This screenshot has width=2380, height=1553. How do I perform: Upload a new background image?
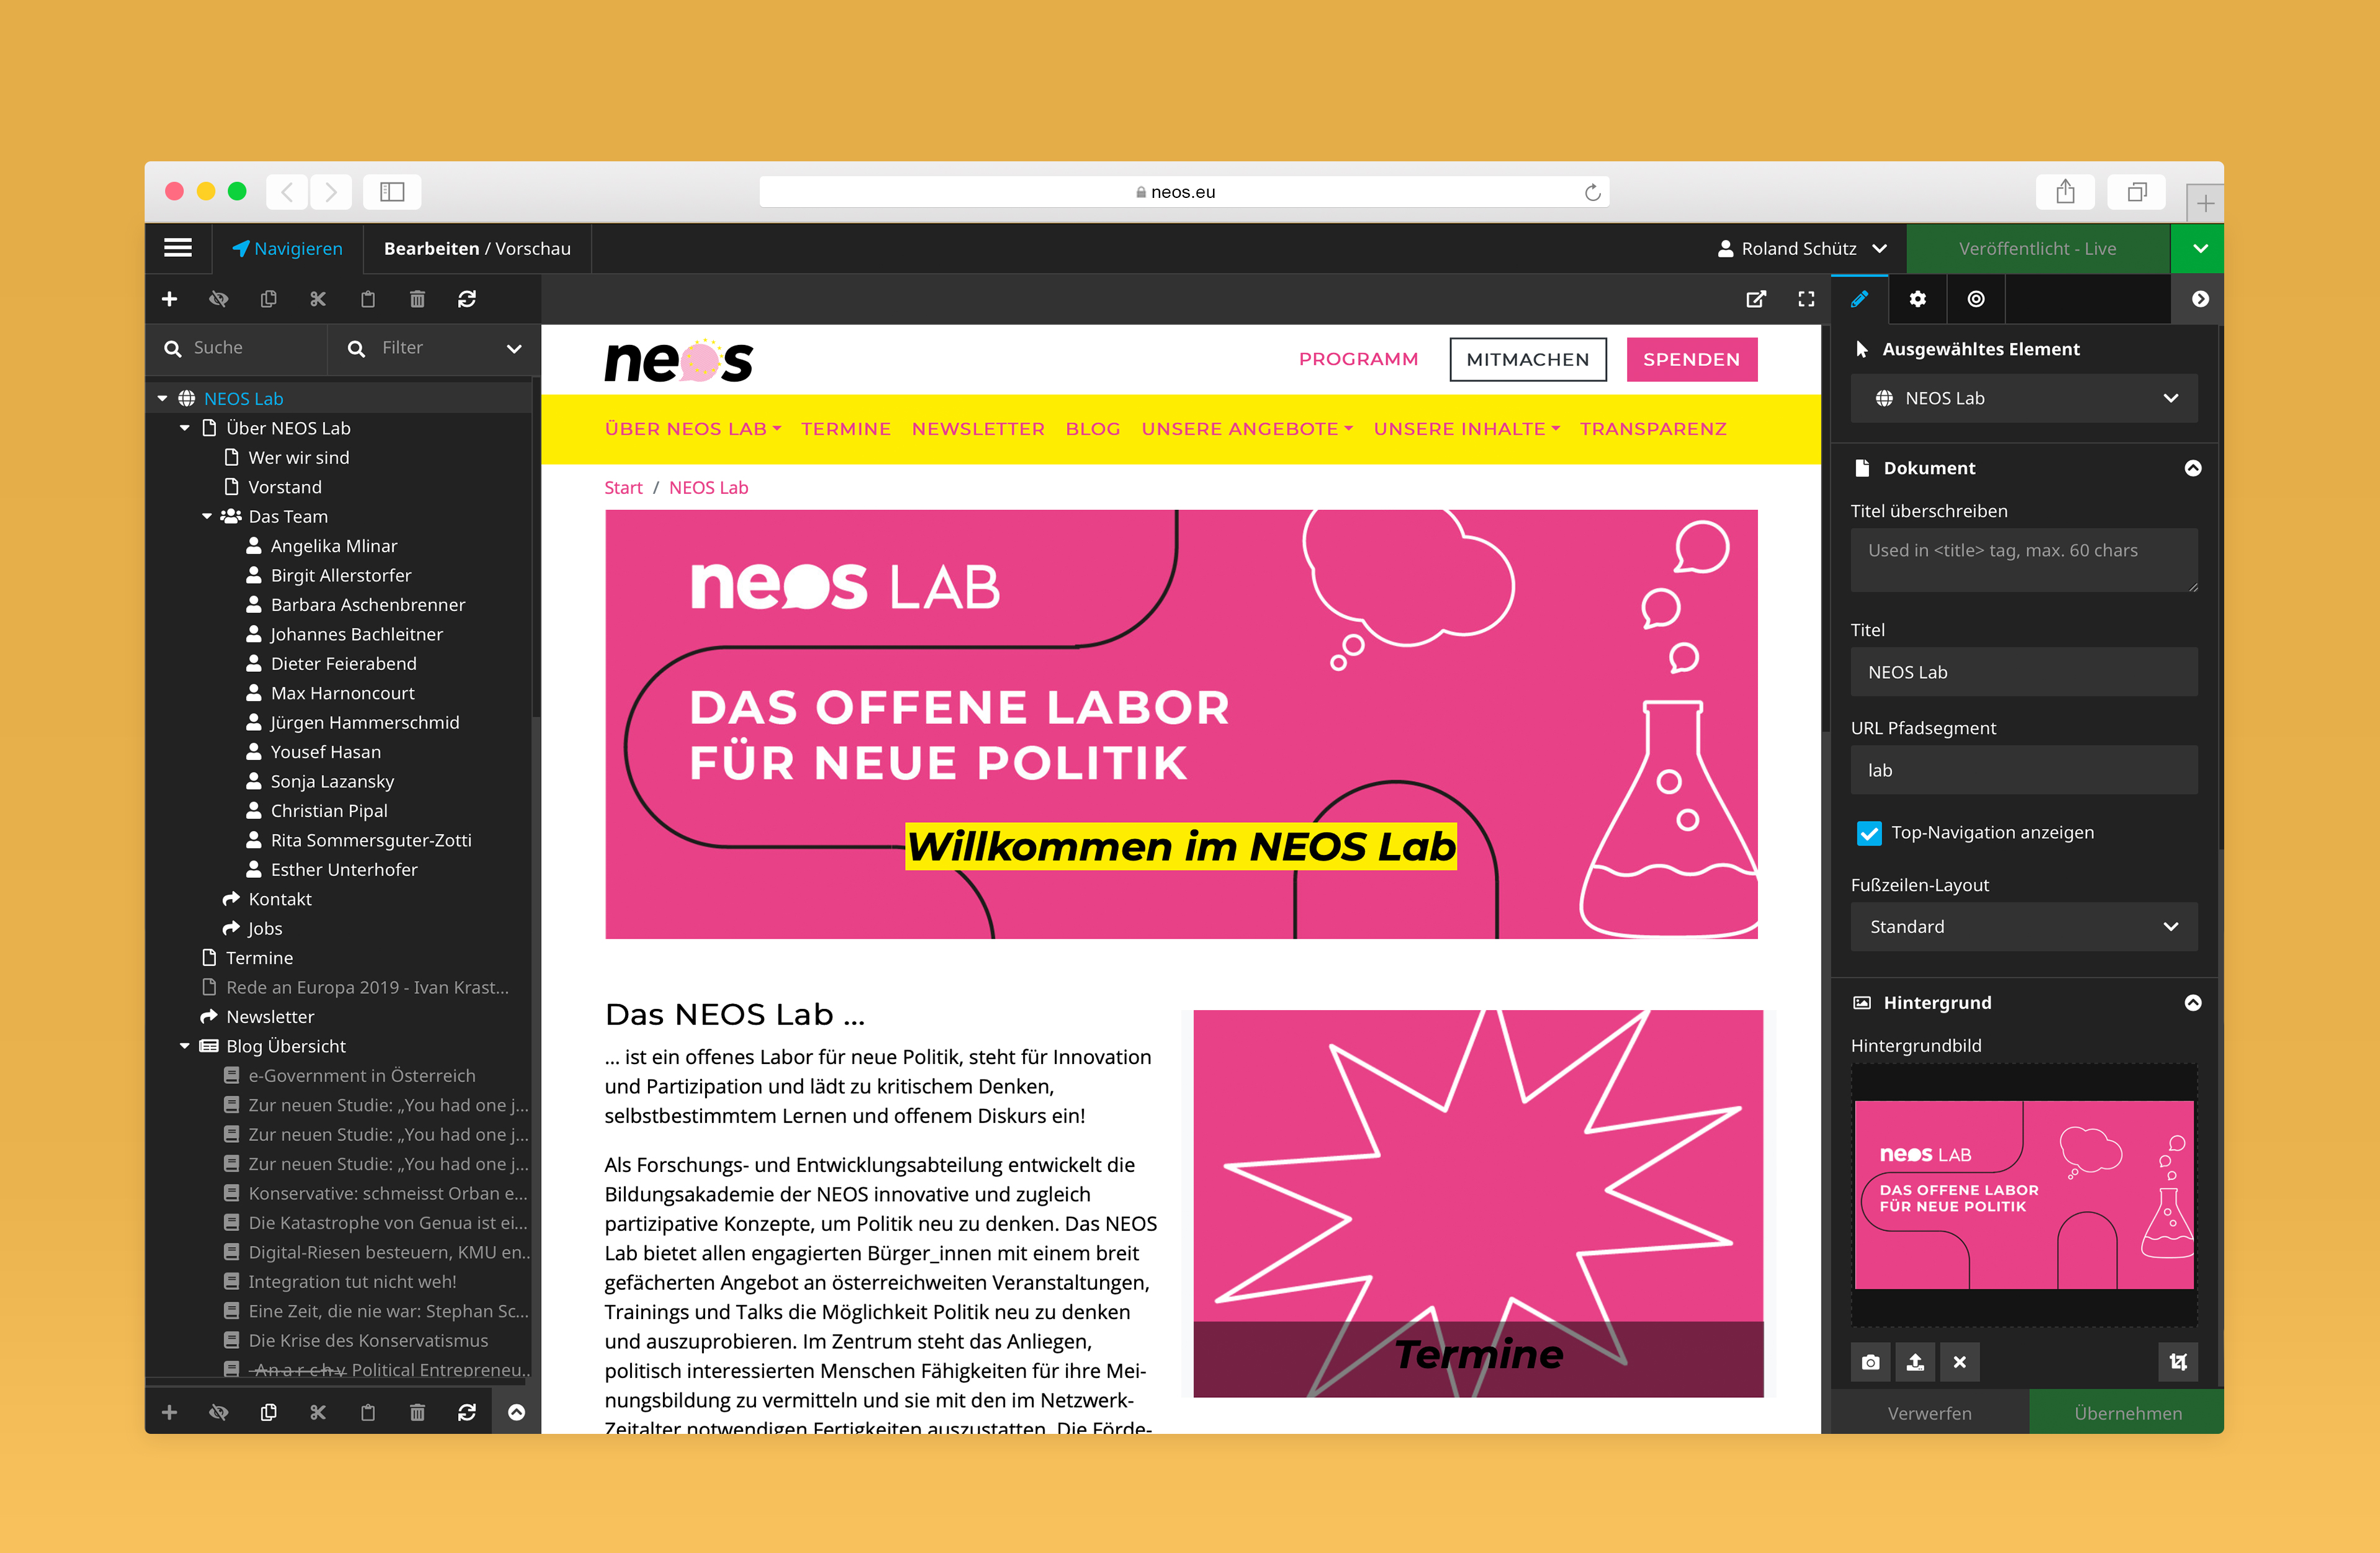[1915, 1361]
